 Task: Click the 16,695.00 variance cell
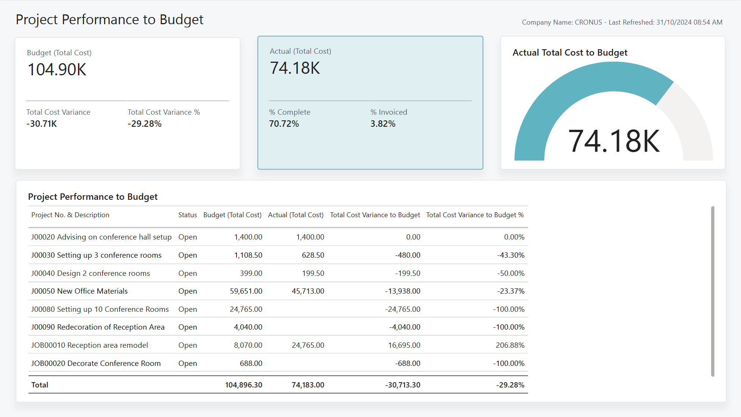pos(404,345)
